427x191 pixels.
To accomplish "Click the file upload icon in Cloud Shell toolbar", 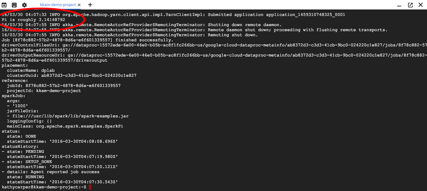I will tap(4, 5).
